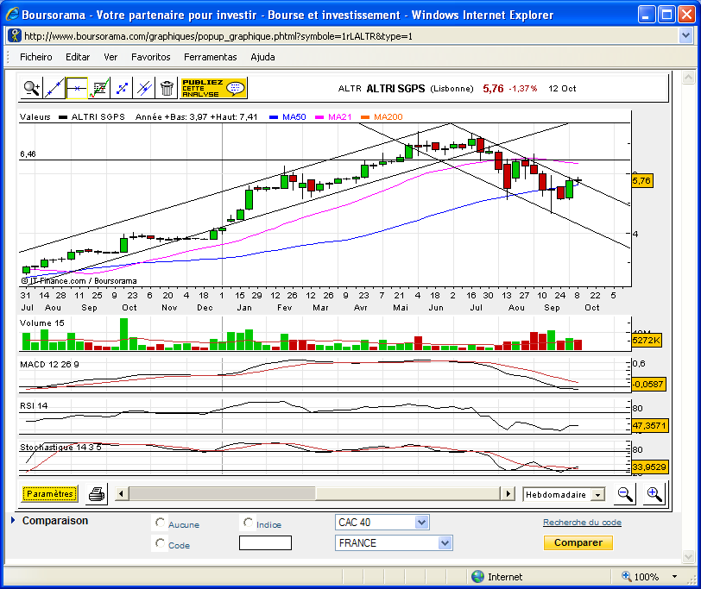This screenshot has height=589, width=701.
Task: Click the Internet Explorer logo in title bar
Action: pyautogui.click(x=12, y=15)
